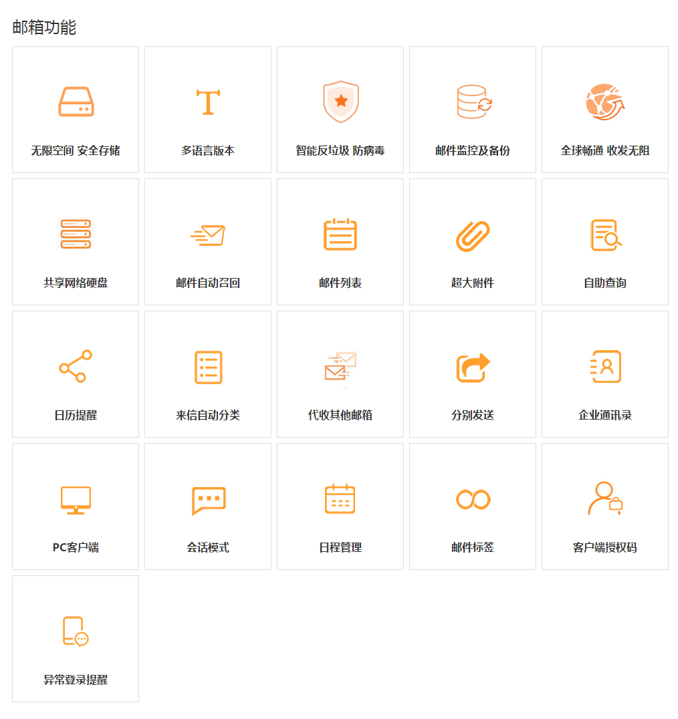This screenshot has height=719, width=678.
Task: Open the database sync icon for 邮件监控及备份
Action: point(473,102)
